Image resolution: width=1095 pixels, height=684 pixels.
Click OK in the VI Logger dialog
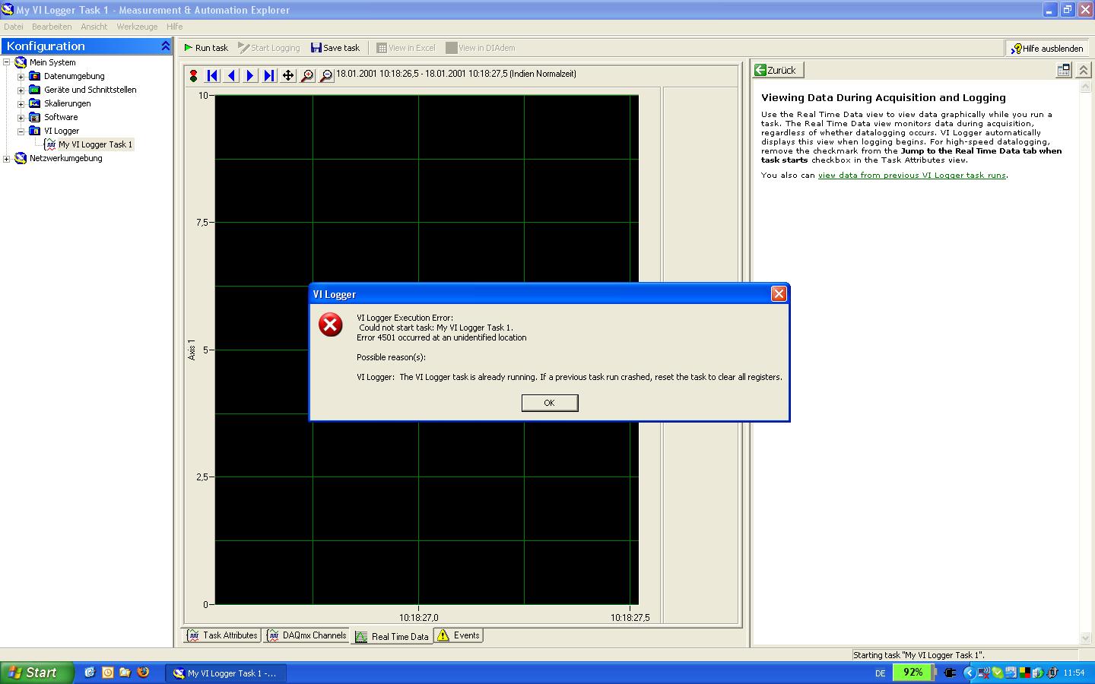tap(550, 403)
